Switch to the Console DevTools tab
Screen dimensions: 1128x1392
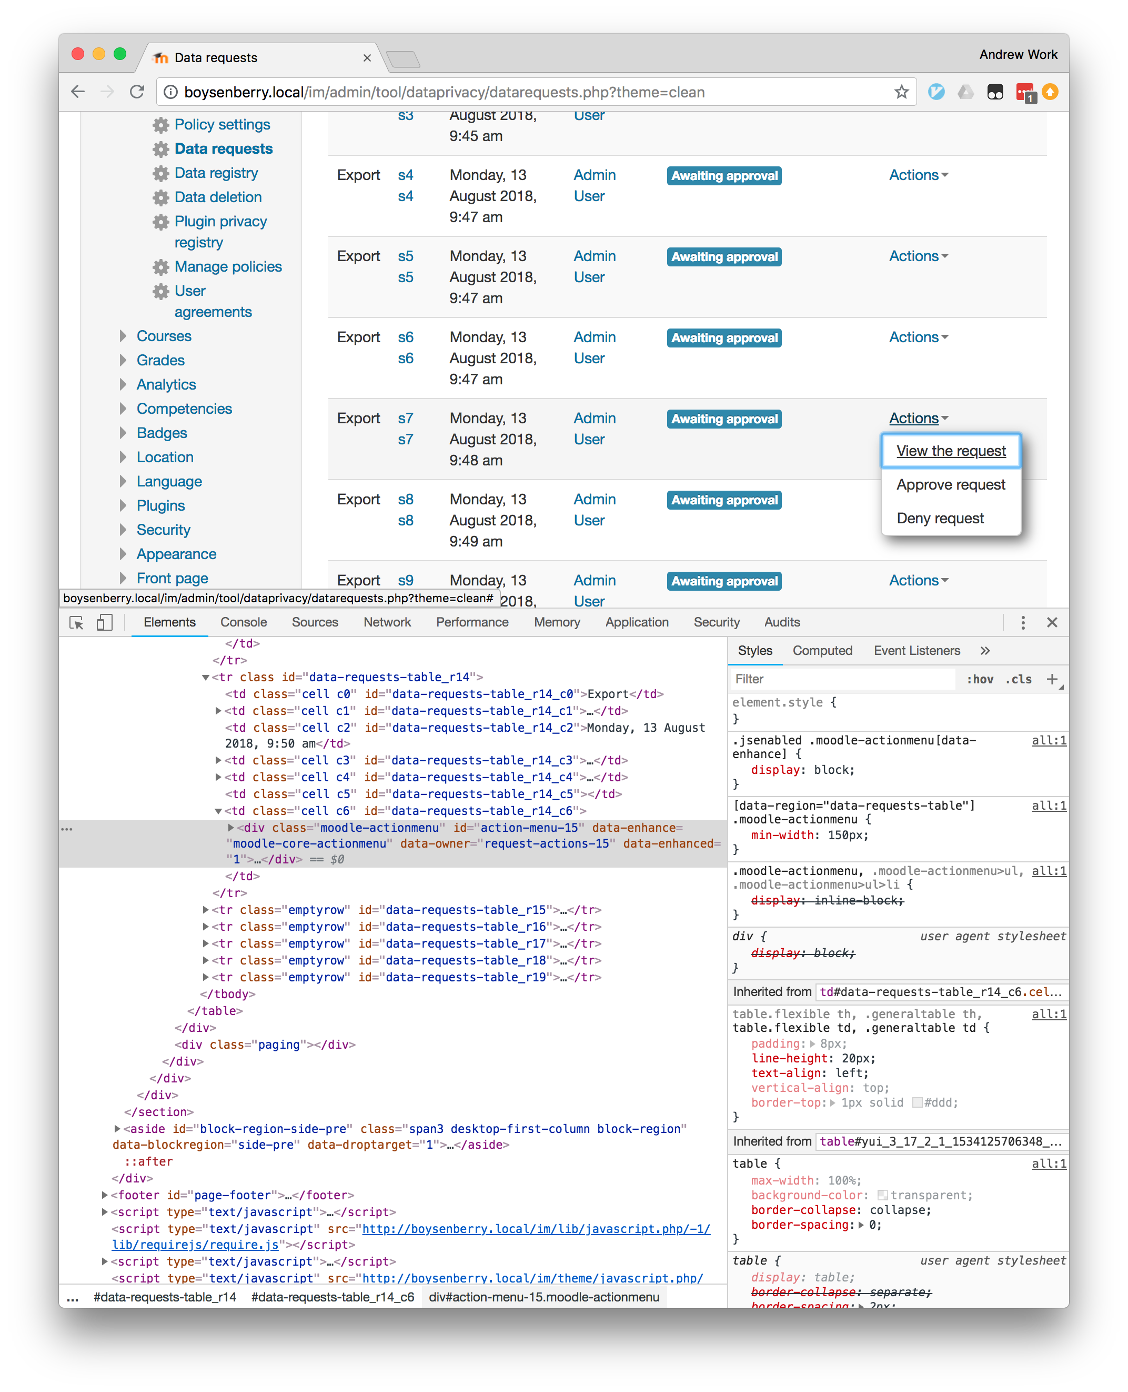[x=243, y=622]
